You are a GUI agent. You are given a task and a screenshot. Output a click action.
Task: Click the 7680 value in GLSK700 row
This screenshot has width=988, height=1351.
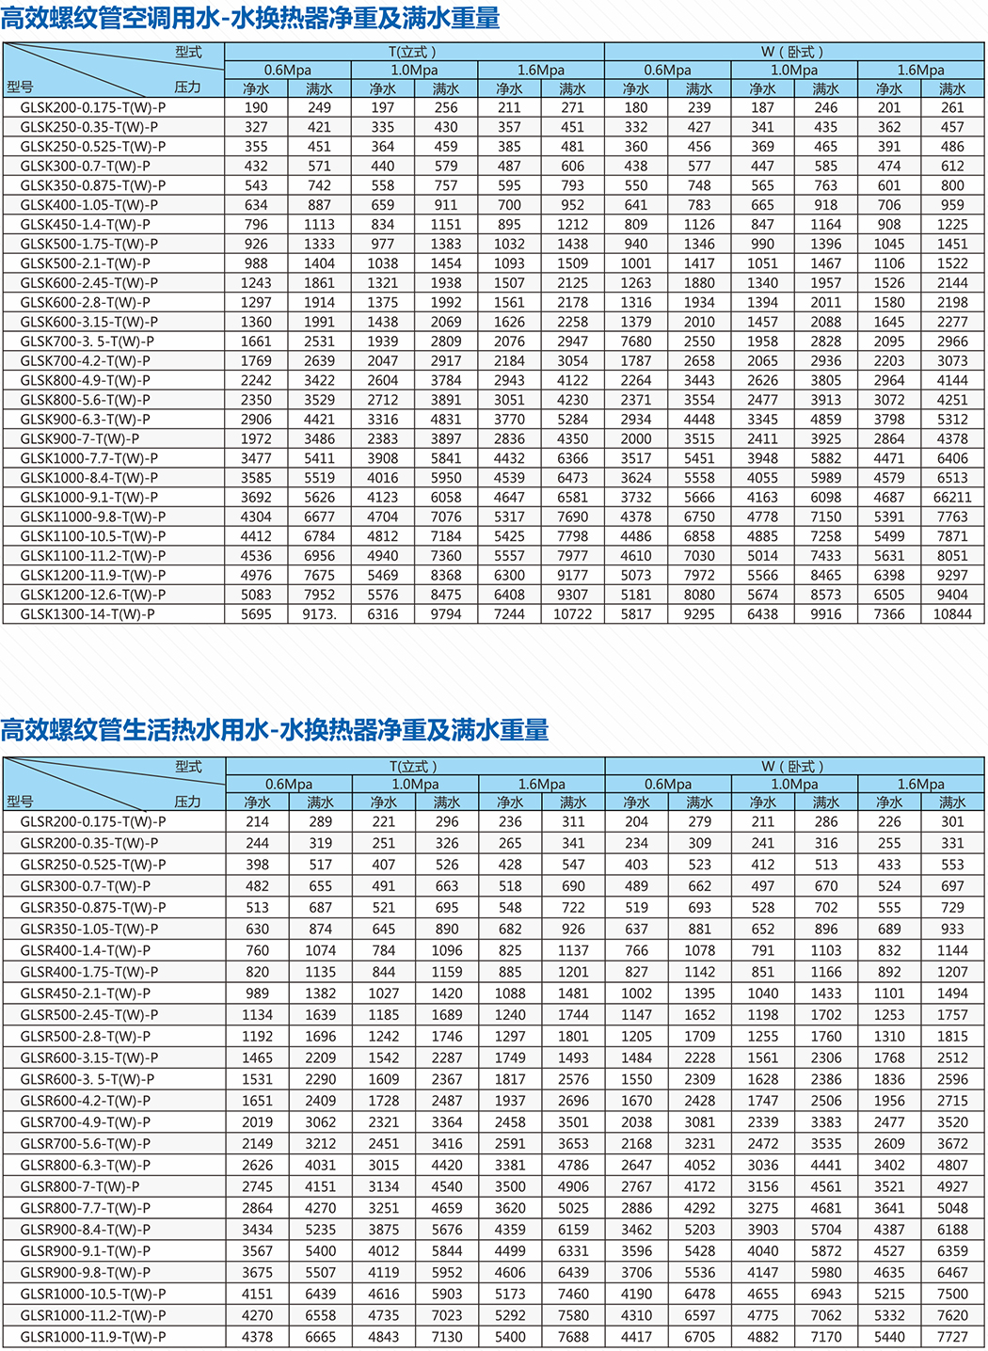tap(636, 342)
